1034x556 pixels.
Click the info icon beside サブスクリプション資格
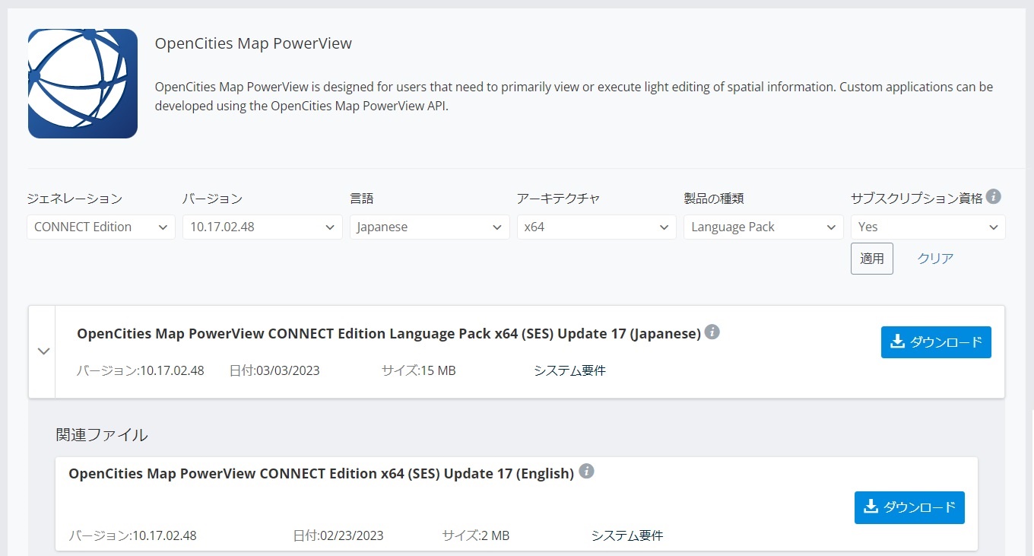point(993,197)
